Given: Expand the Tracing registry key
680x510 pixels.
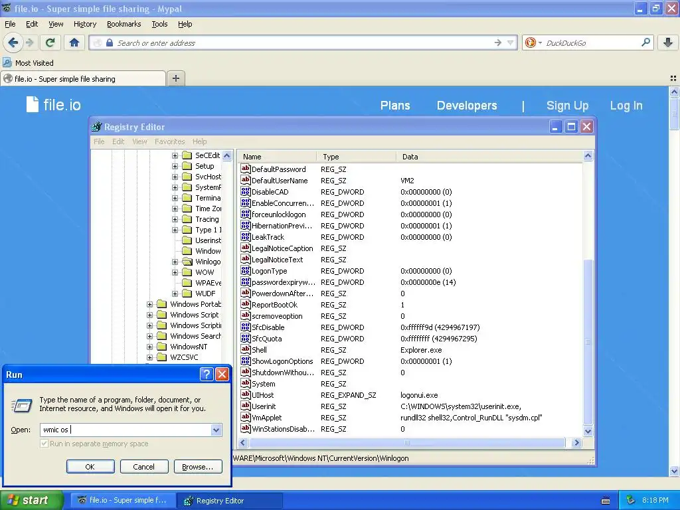Looking at the screenshot, I should (175, 219).
